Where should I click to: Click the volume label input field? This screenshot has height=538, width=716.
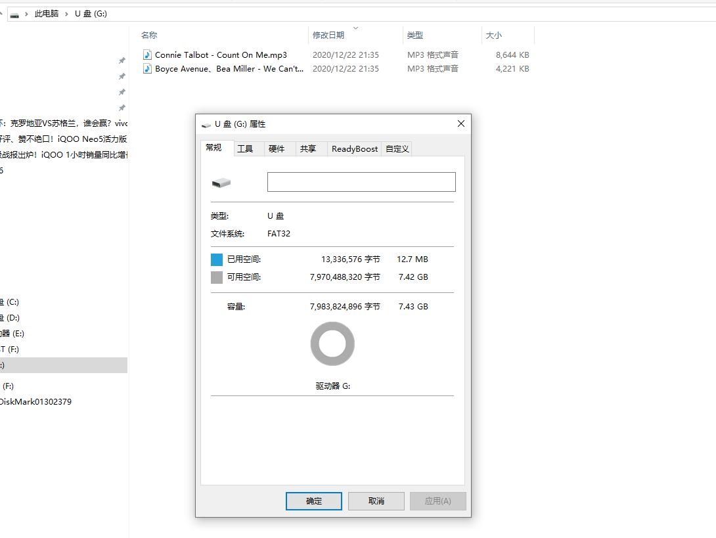361,181
